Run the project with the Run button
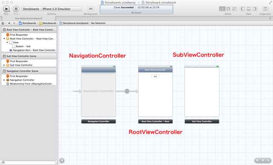The image size is (273, 165). (6, 9)
